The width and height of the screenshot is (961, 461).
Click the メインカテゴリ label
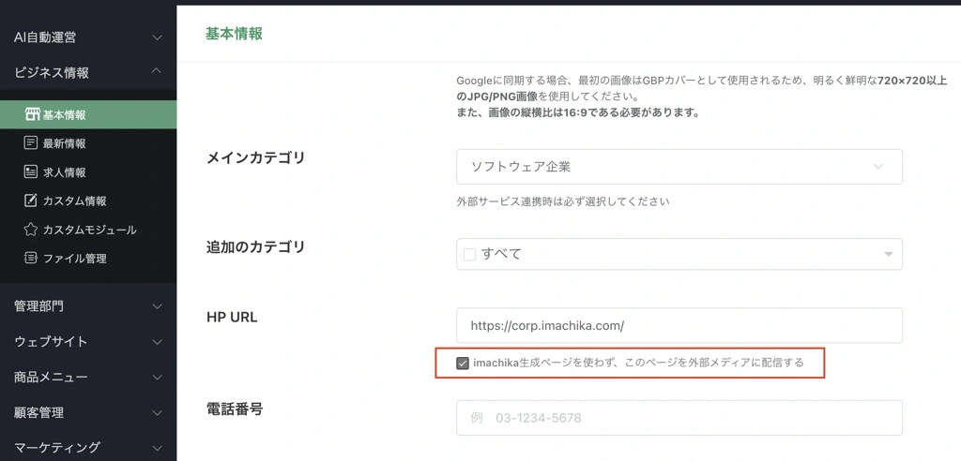click(x=255, y=158)
